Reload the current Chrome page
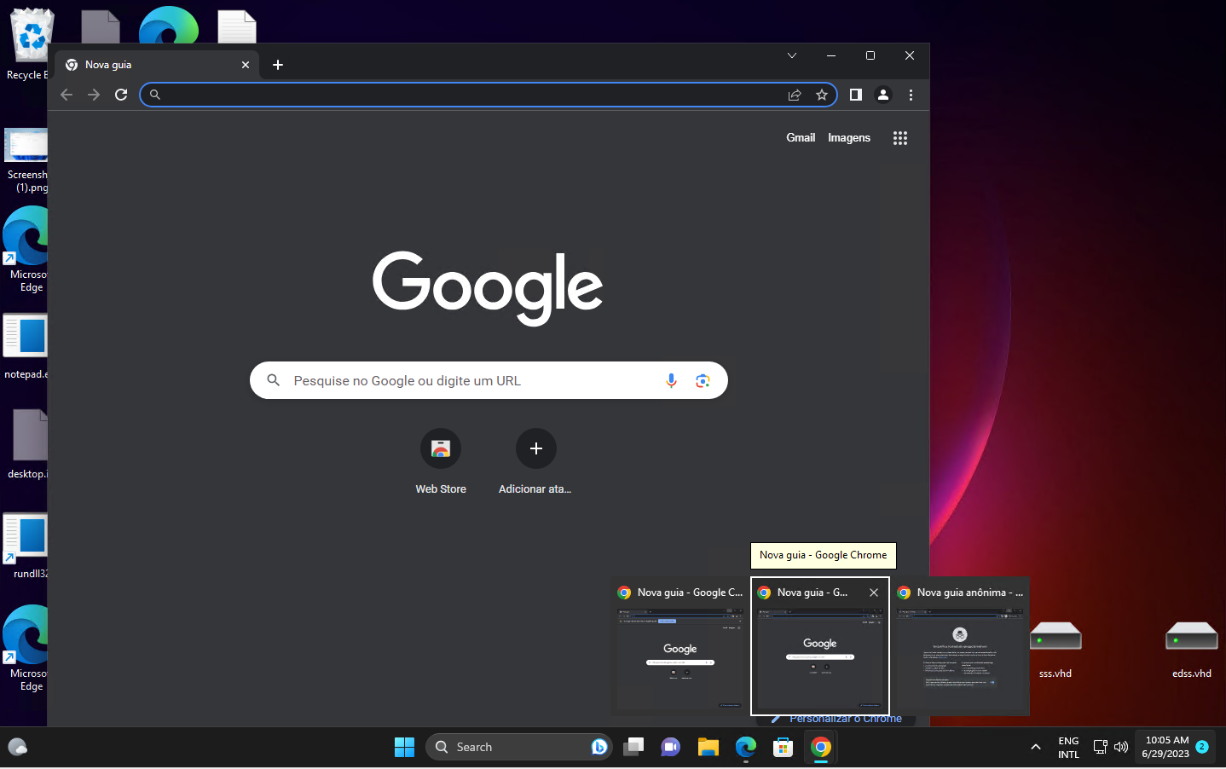 121,95
